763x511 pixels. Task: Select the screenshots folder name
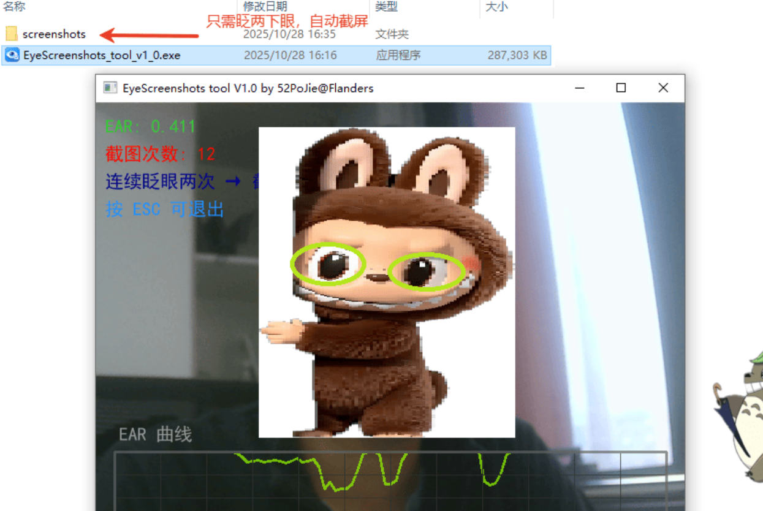(x=54, y=34)
